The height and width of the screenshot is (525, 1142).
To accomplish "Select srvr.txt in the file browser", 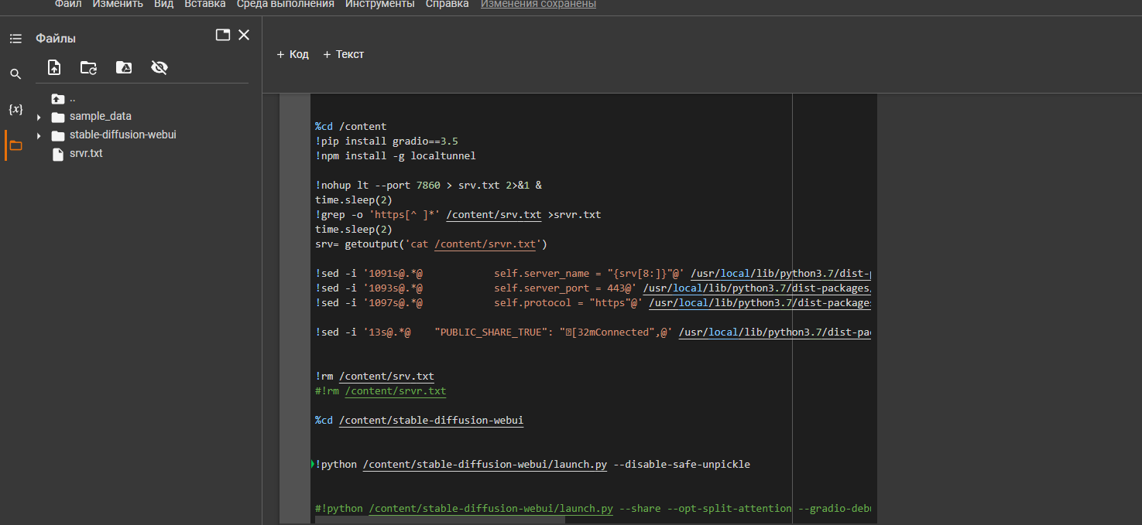I will click(85, 153).
